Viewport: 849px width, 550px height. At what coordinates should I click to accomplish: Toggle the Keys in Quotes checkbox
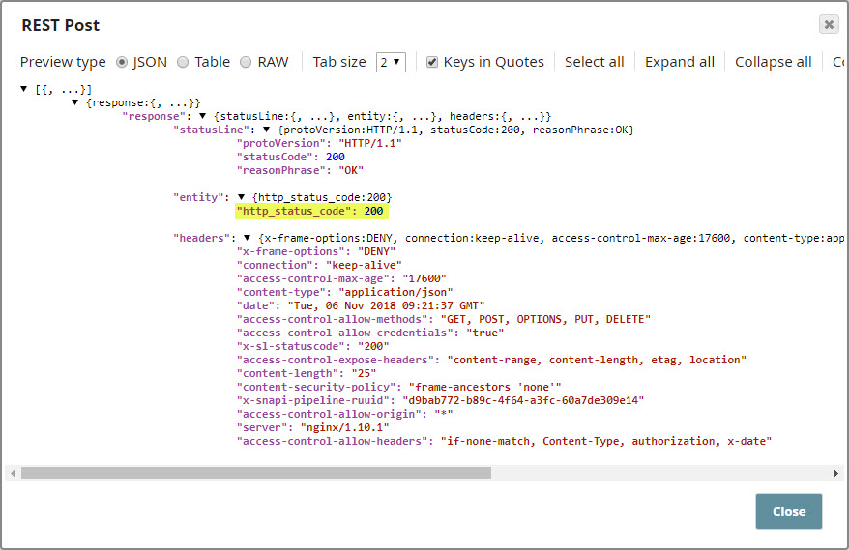[431, 62]
